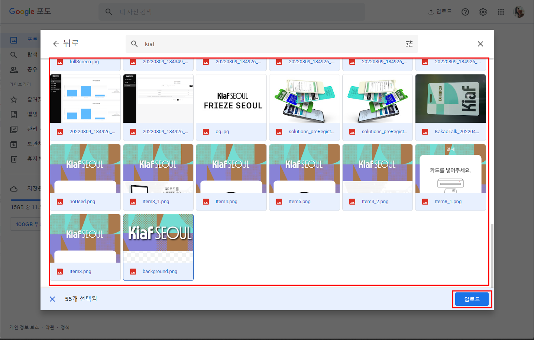The image size is (534, 340).
Task: Click the 약관 footer link
Action: pos(50,327)
